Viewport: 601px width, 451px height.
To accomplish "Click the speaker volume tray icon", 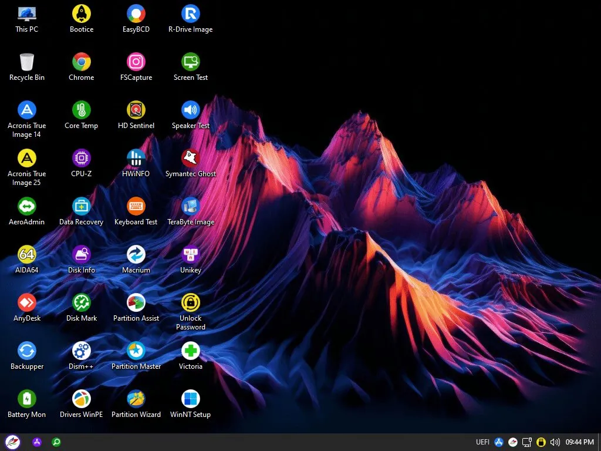I will 555,442.
